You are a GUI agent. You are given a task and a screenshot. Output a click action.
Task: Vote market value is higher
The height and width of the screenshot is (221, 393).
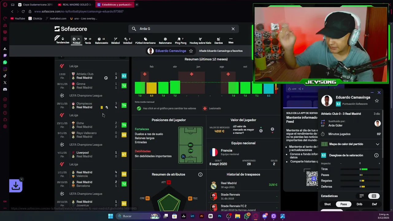[261, 130]
